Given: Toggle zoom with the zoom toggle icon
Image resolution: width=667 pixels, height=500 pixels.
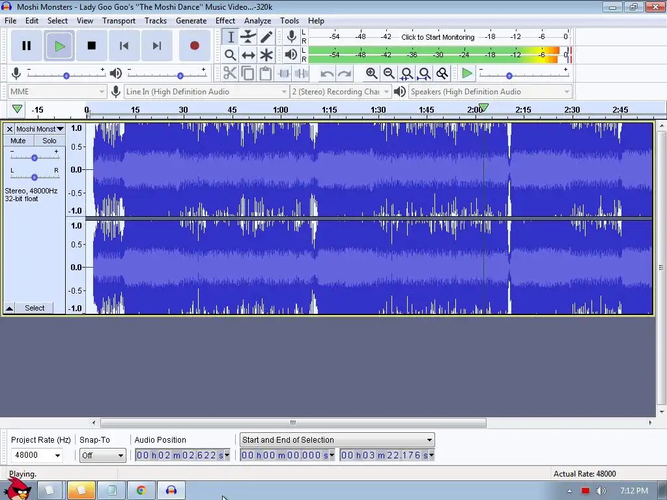Looking at the screenshot, I should click(442, 74).
